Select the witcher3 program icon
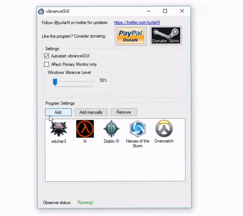The height and width of the screenshot is (216, 243). click(x=59, y=129)
